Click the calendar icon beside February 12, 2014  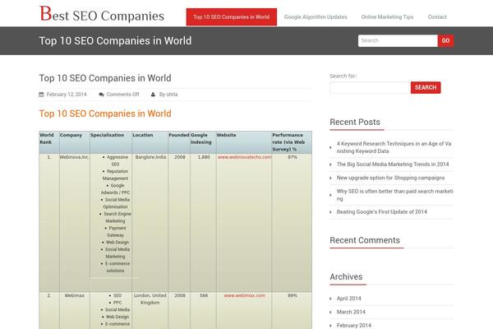pos(41,95)
